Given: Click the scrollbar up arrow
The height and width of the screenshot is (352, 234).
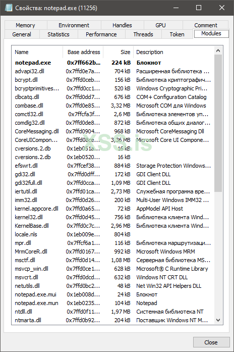Looking at the screenshot, I should (218, 51).
